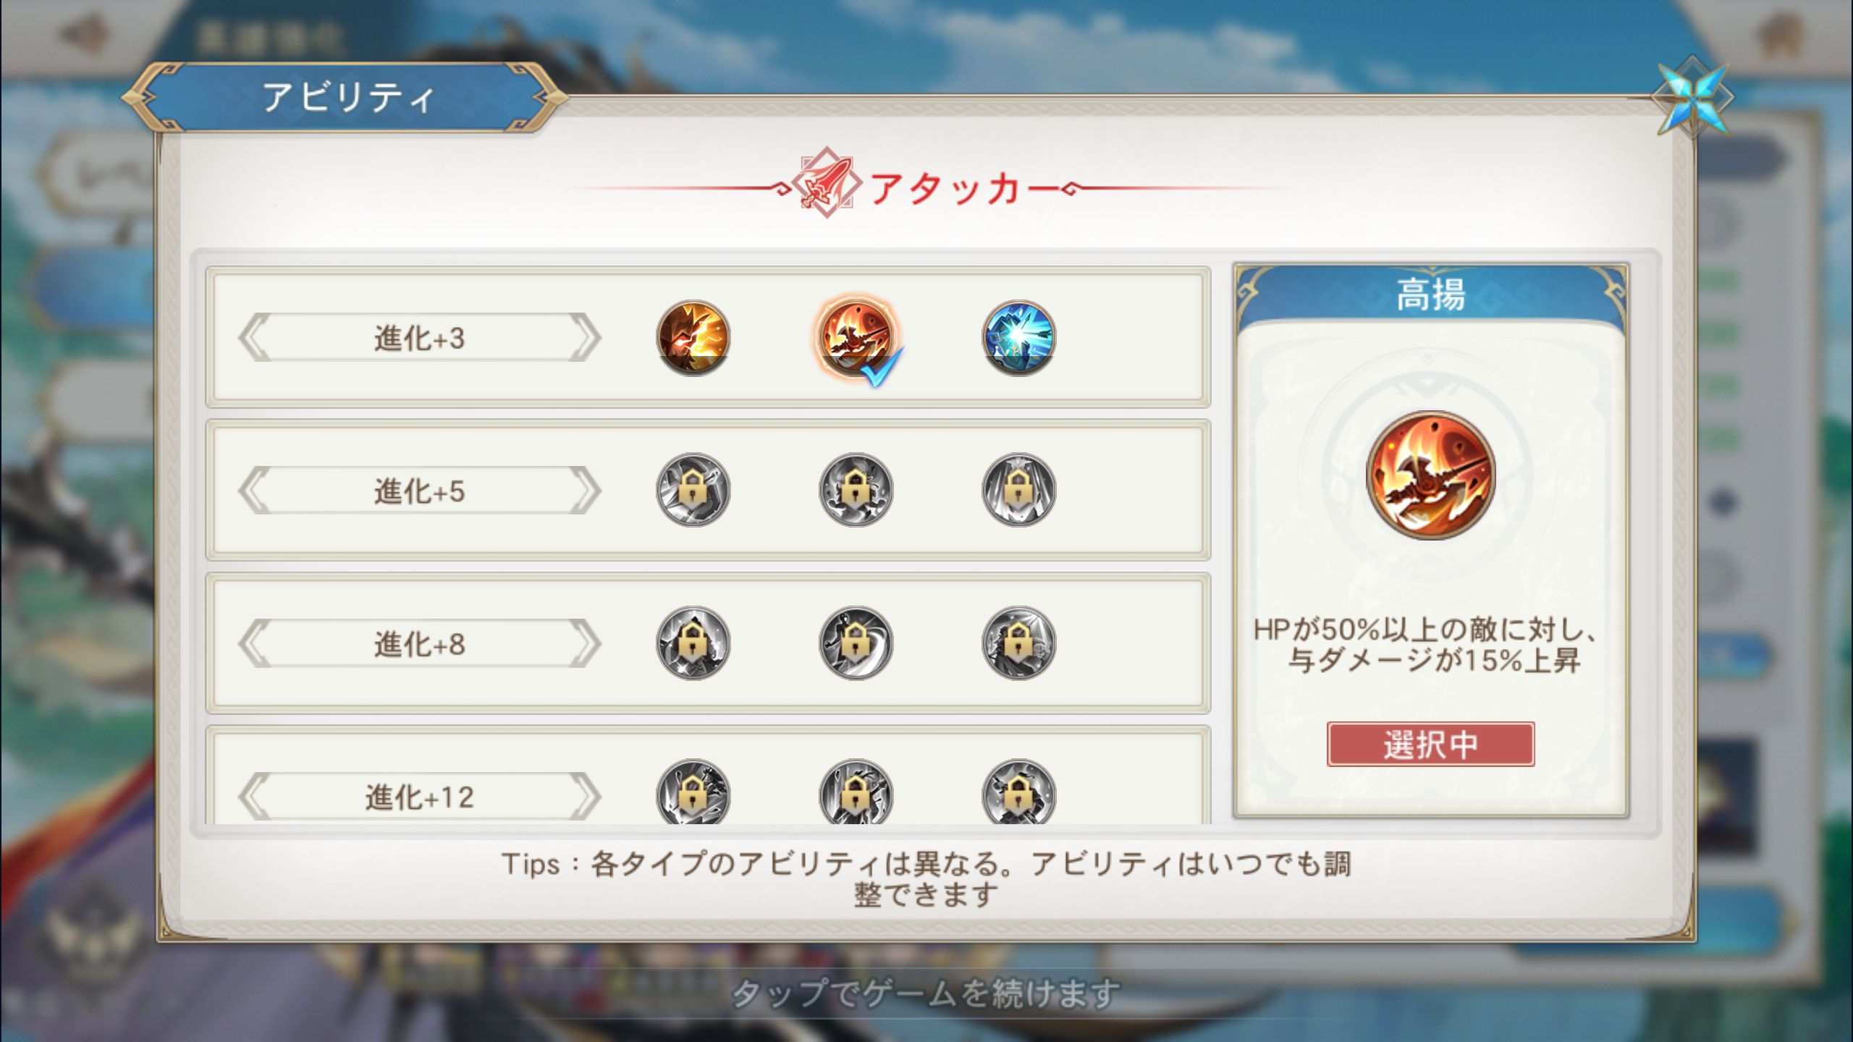The image size is (1853, 1042).
Task: Tap third locked ability in 進化+5 row
Action: point(1018,490)
